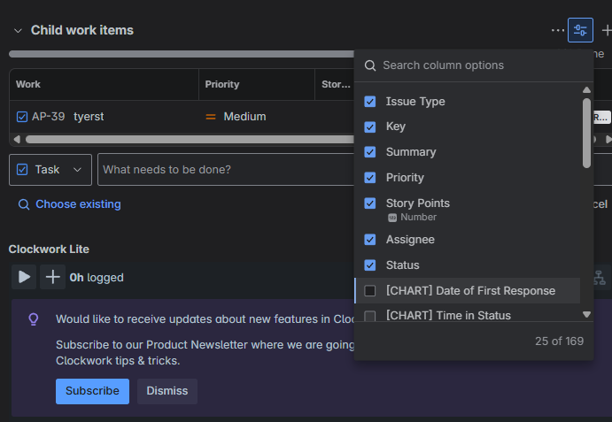The image size is (612, 422).
Task: Click the column list scroll up arrow
Action: tap(586, 90)
